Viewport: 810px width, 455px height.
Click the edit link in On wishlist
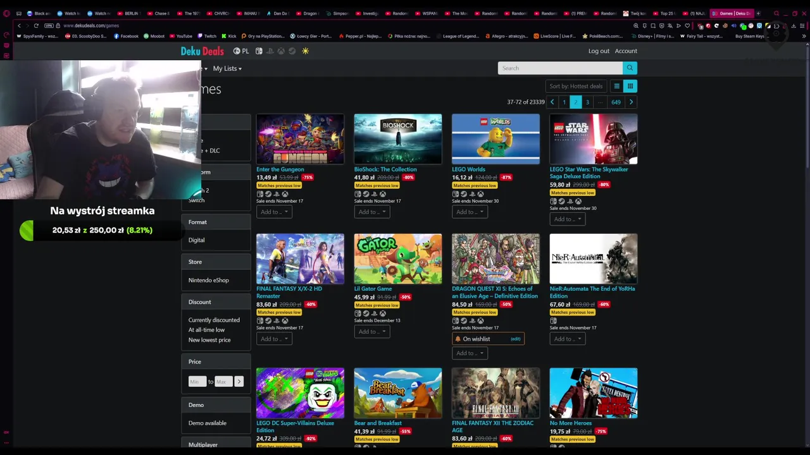(516, 339)
